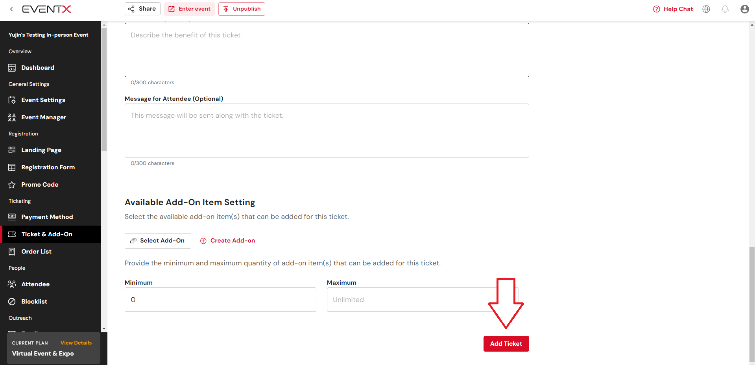This screenshot has height=365, width=755.
Task: Click the Landing Page icon
Action: point(12,150)
